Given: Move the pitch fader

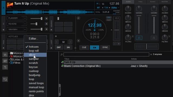Looking at the screenshot, I should (117, 30).
